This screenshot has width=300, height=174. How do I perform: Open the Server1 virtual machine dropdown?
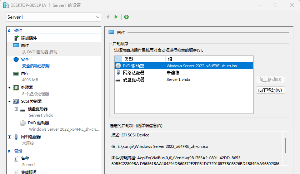coord(53,17)
